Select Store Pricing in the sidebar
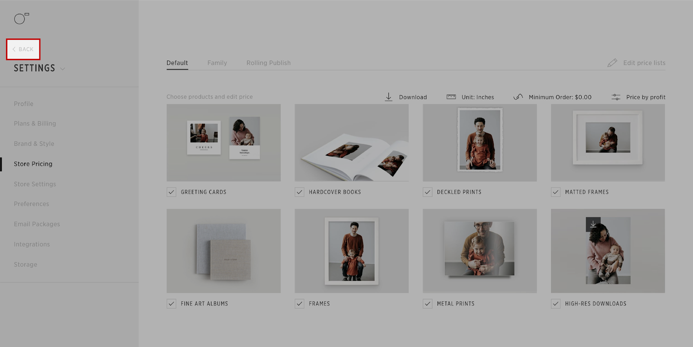Screen dimensions: 693x347 (33, 164)
